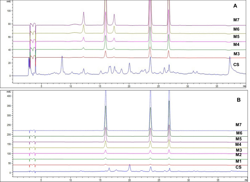Select the M7 label in panel A

coord(237,20)
